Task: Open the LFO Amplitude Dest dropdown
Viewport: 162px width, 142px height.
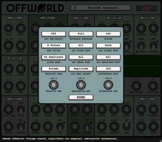Action: [108, 57]
